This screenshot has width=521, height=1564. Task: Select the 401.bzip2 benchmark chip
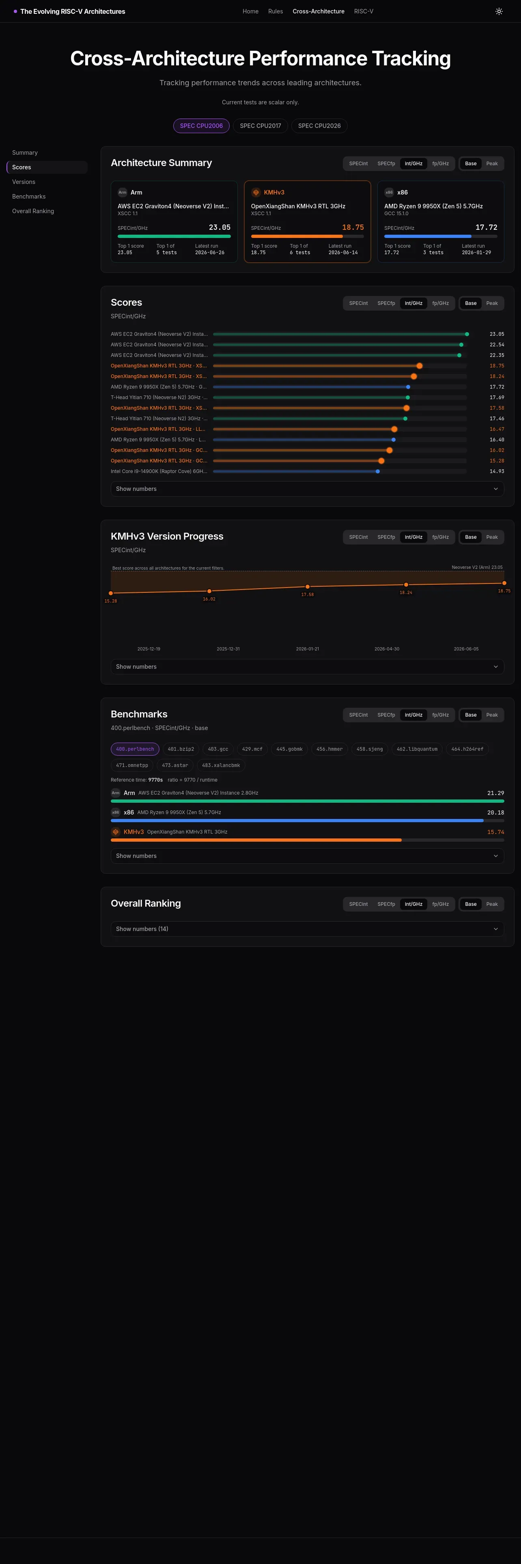(181, 749)
